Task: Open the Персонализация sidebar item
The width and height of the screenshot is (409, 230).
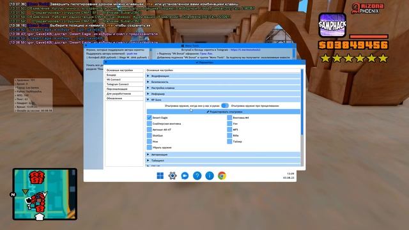Action: click(x=124, y=89)
